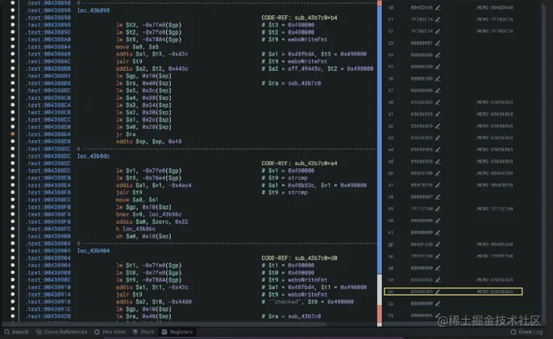The height and width of the screenshot is (339, 553).
Task: Edit register s7 using its pencil icon
Action: pyautogui.click(x=438, y=185)
